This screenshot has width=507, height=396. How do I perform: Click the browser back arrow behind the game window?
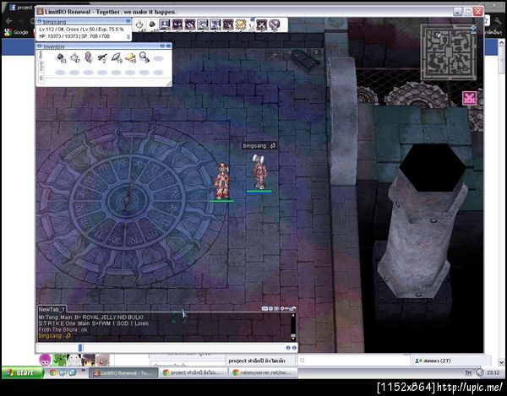point(9,20)
